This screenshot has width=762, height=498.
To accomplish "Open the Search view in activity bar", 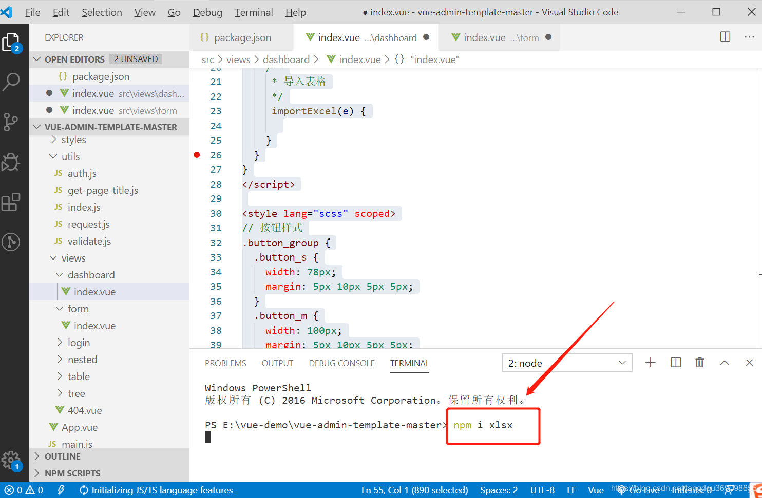I will pyautogui.click(x=11, y=82).
